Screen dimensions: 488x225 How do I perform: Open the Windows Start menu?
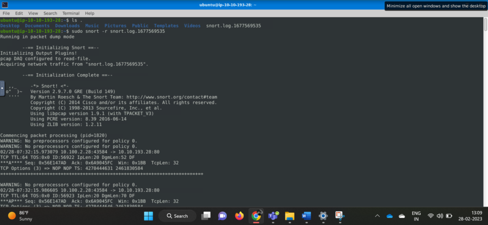point(148,216)
